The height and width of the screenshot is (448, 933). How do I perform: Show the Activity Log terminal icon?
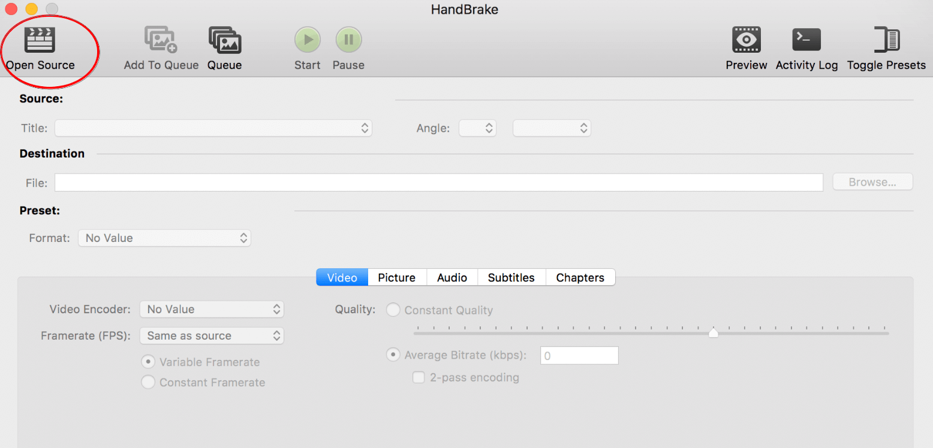point(806,40)
